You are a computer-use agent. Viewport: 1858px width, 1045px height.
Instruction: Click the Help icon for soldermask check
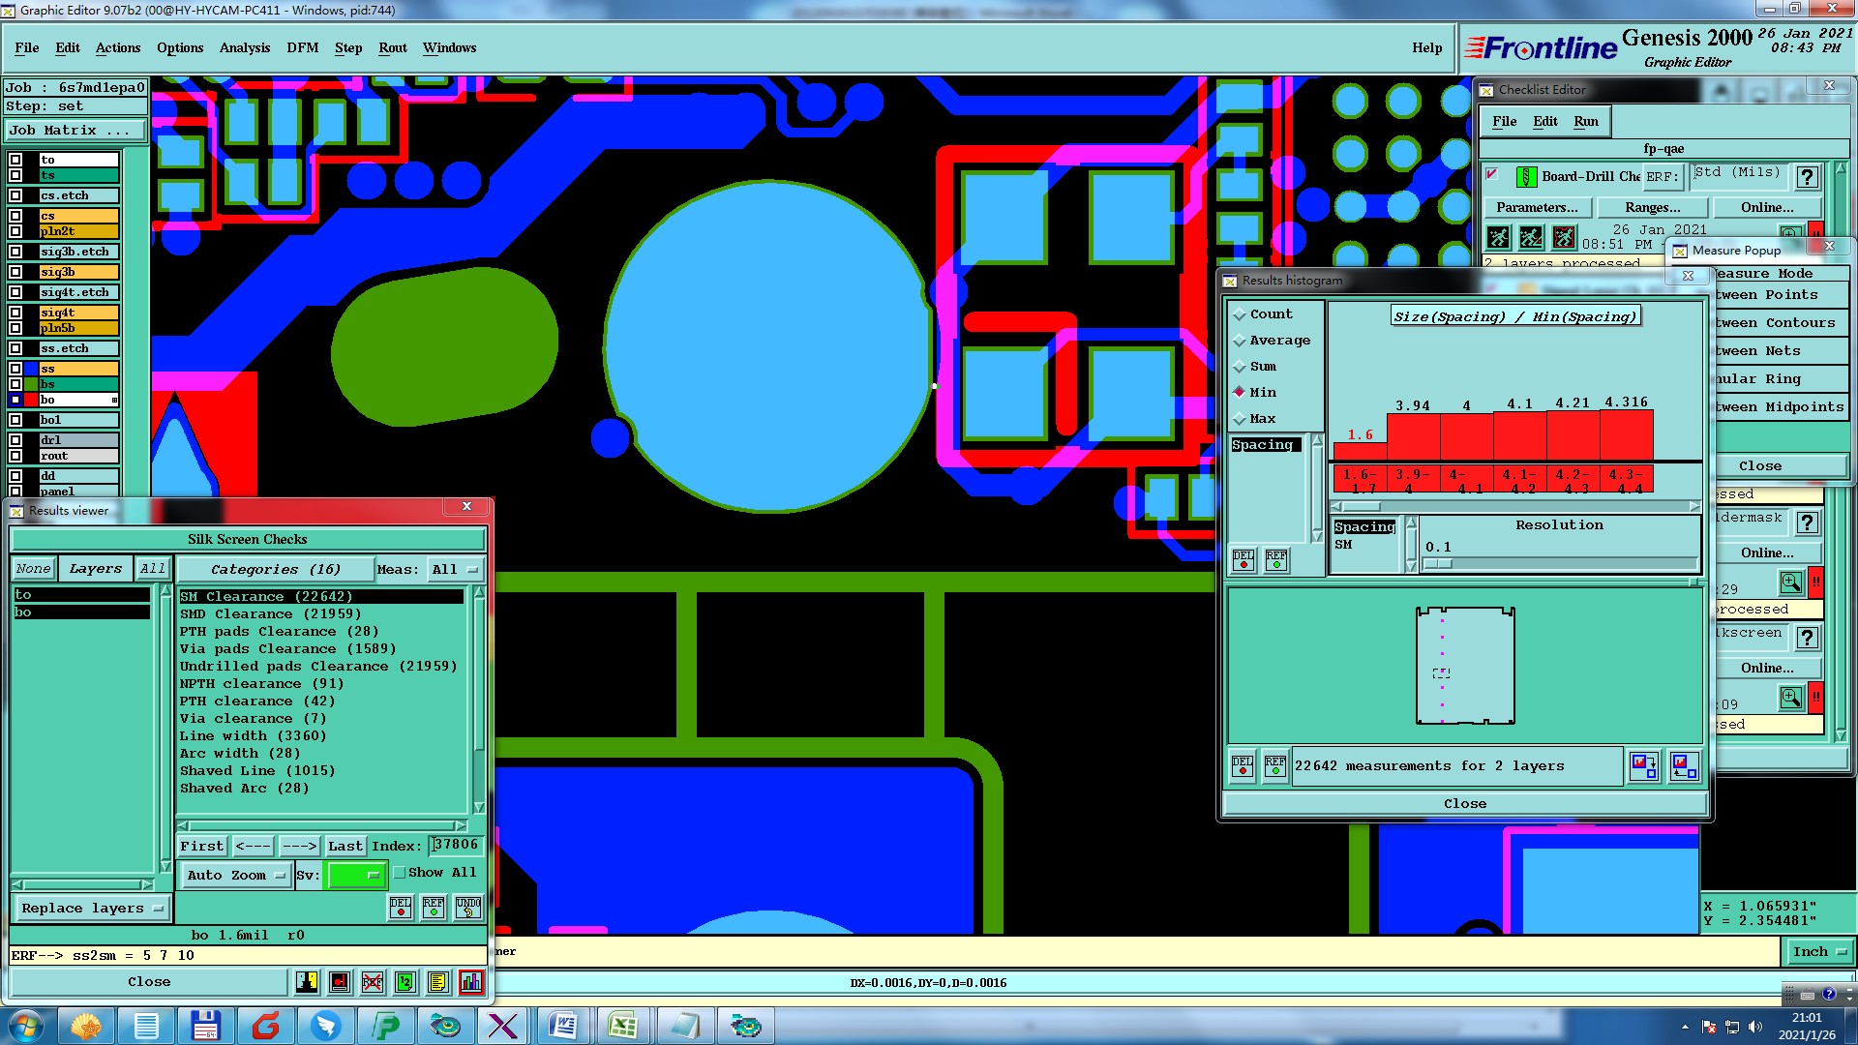pos(1807,522)
